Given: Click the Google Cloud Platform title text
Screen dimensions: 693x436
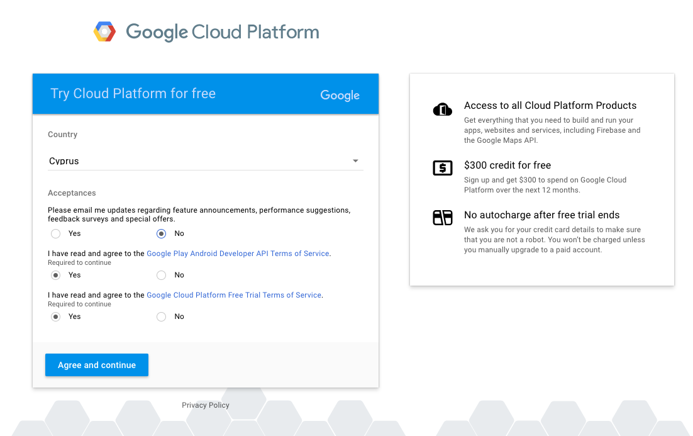Looking at the screenshot, I should pyautogui.click(x=223, y=32).
